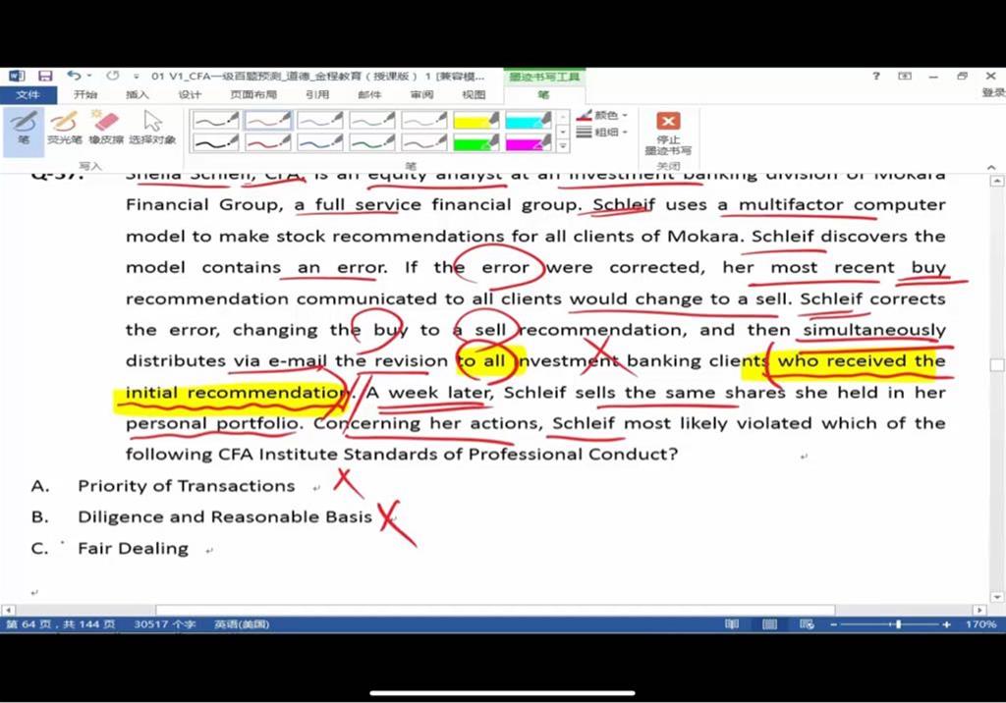1006x703 pixels.
Task: Click the Save icon in quick access
Action: [45, 76]
